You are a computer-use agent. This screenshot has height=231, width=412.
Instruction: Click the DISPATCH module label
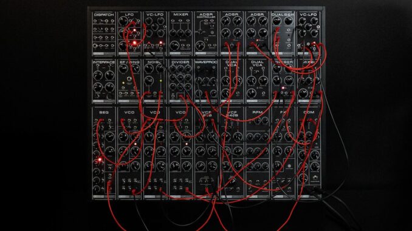(x=104, y=15)
